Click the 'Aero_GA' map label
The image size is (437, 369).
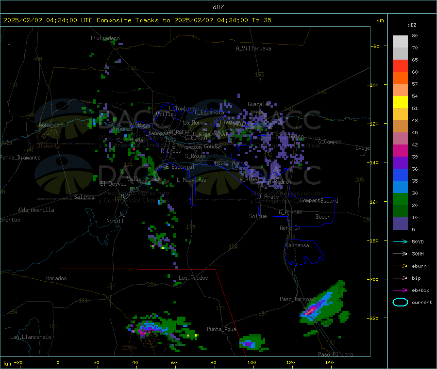coord(290,228)
